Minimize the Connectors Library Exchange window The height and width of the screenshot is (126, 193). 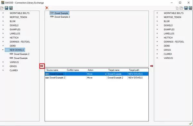(x=172, y=3)
